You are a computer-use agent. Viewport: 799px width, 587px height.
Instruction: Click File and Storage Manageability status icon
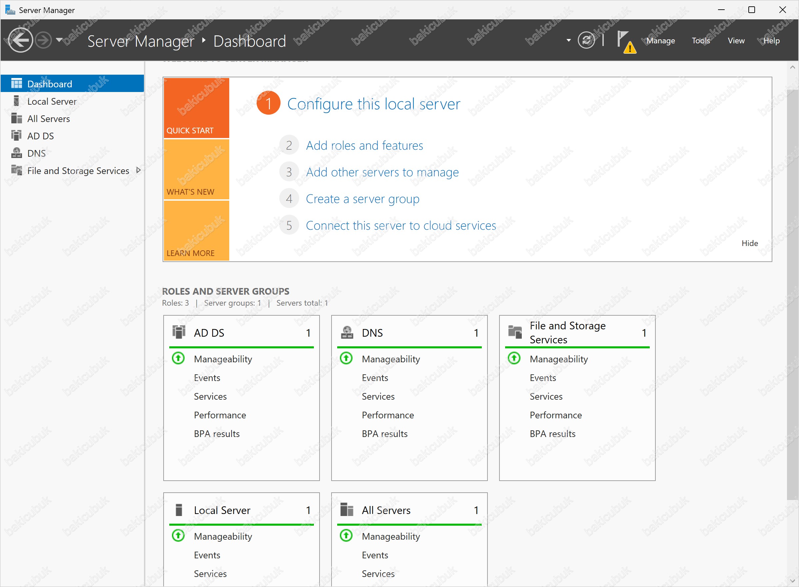coord(514,358)
